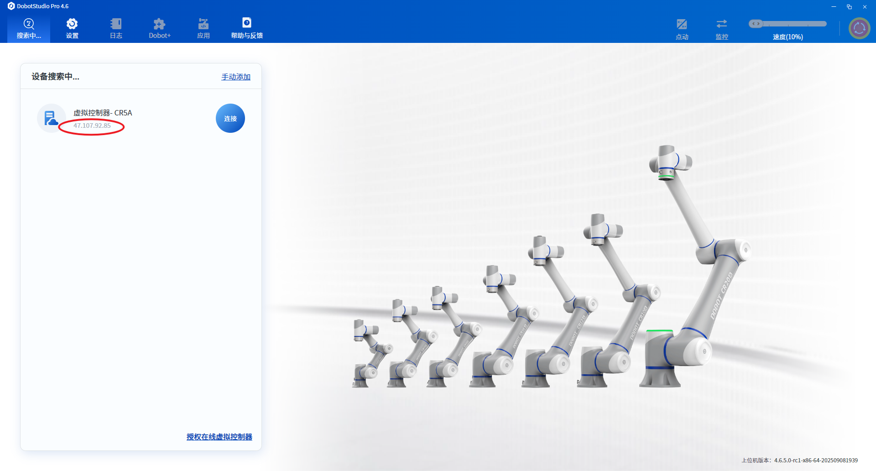This screenshot has width=876, height=471.
Task: Select the 虚拟控制器- CR5A device name
Action: coord(103,113)
